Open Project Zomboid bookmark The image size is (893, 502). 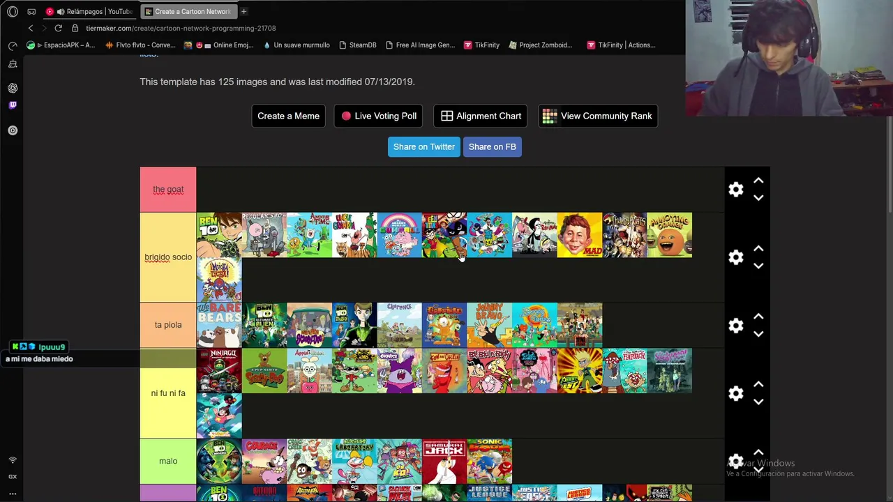541,45
